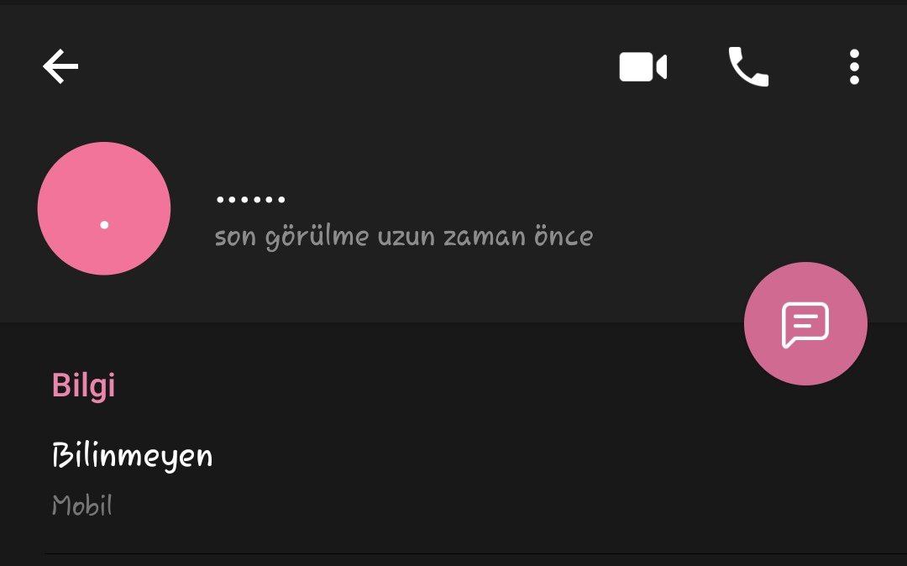The image size is (907, 566).
Task: Tap the 'son görülme uzun zaman önce' status
Action: 403,237
